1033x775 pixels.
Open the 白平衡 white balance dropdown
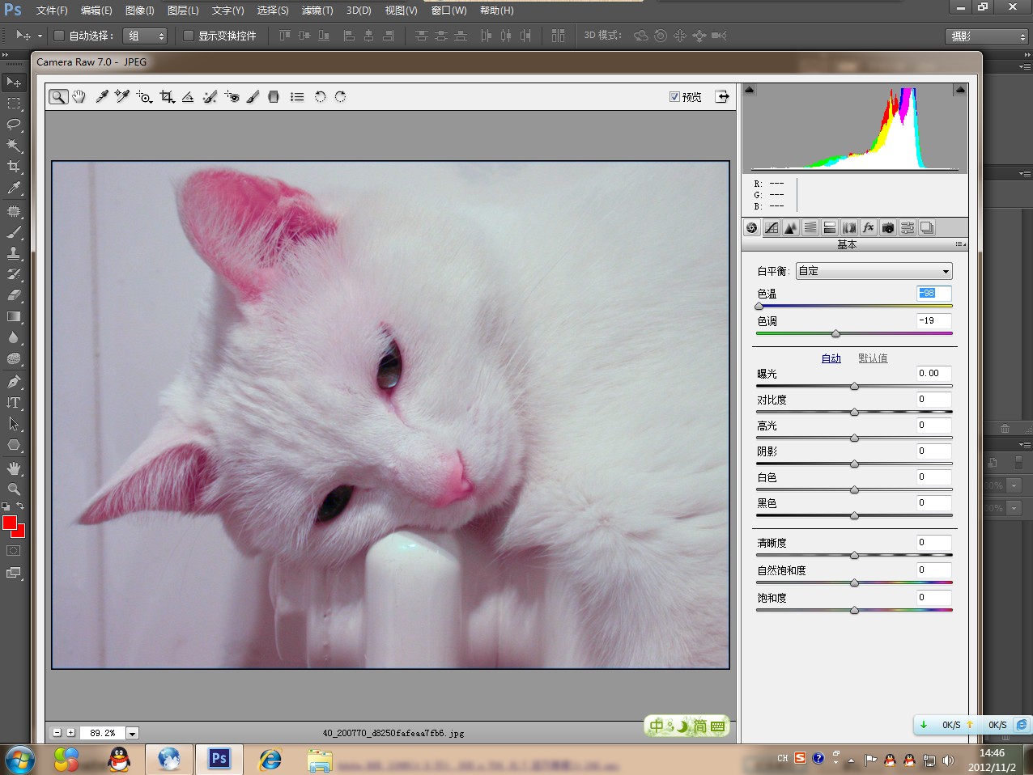click(x=874, y=271)
